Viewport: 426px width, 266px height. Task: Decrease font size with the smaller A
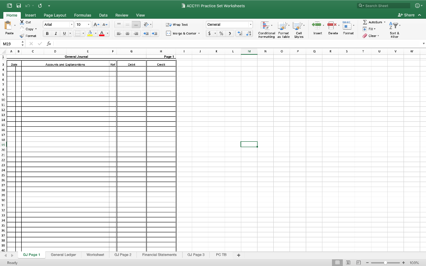click(x=105, y=25)
